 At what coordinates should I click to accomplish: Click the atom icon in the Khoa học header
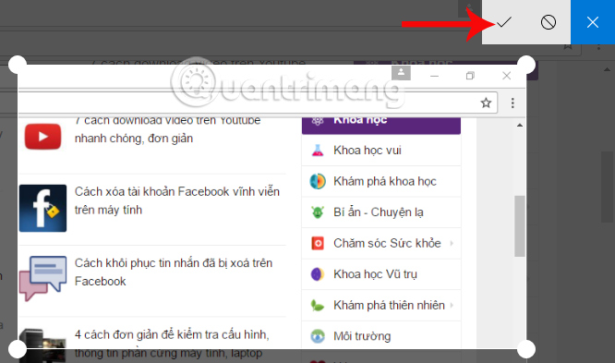(318, 121)
